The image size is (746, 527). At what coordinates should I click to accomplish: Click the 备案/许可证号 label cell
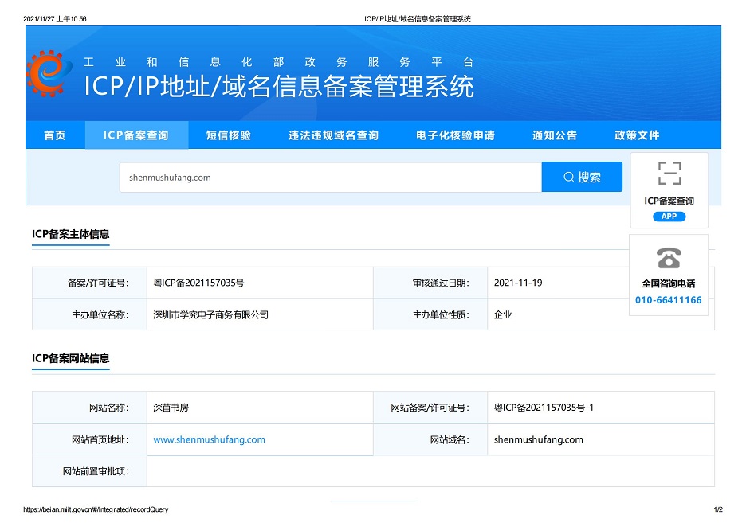(x=89, y=283)
